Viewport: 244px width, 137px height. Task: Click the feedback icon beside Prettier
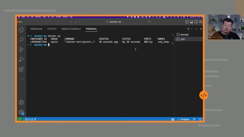(194, 119)
